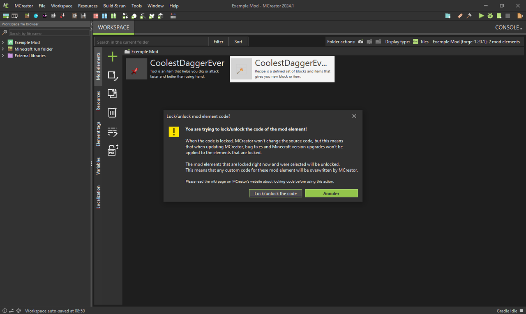The image size is (526, 314).
Task: Open the Workspace menu
Action: 62,6
